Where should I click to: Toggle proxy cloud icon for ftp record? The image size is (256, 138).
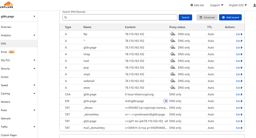[x=173, y=34]
